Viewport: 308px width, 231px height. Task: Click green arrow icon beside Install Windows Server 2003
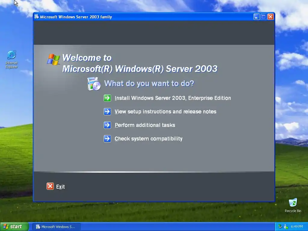pyautogui.click(x=107, y=98)
